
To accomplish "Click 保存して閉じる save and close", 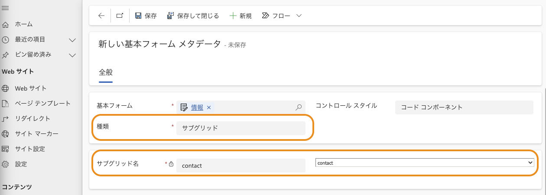I will pyautogui.click(x=193, y=16).
